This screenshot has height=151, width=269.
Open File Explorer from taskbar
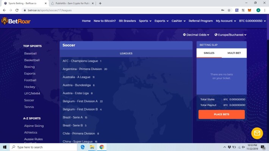coord(92,147)
